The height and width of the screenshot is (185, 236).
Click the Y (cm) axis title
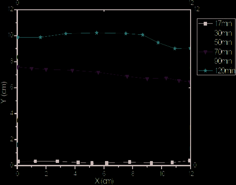click(x=4, y=92)
